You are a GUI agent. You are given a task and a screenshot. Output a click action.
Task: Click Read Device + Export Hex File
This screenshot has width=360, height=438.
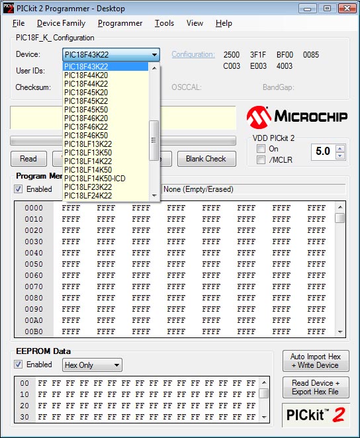[x=316, y=388]
